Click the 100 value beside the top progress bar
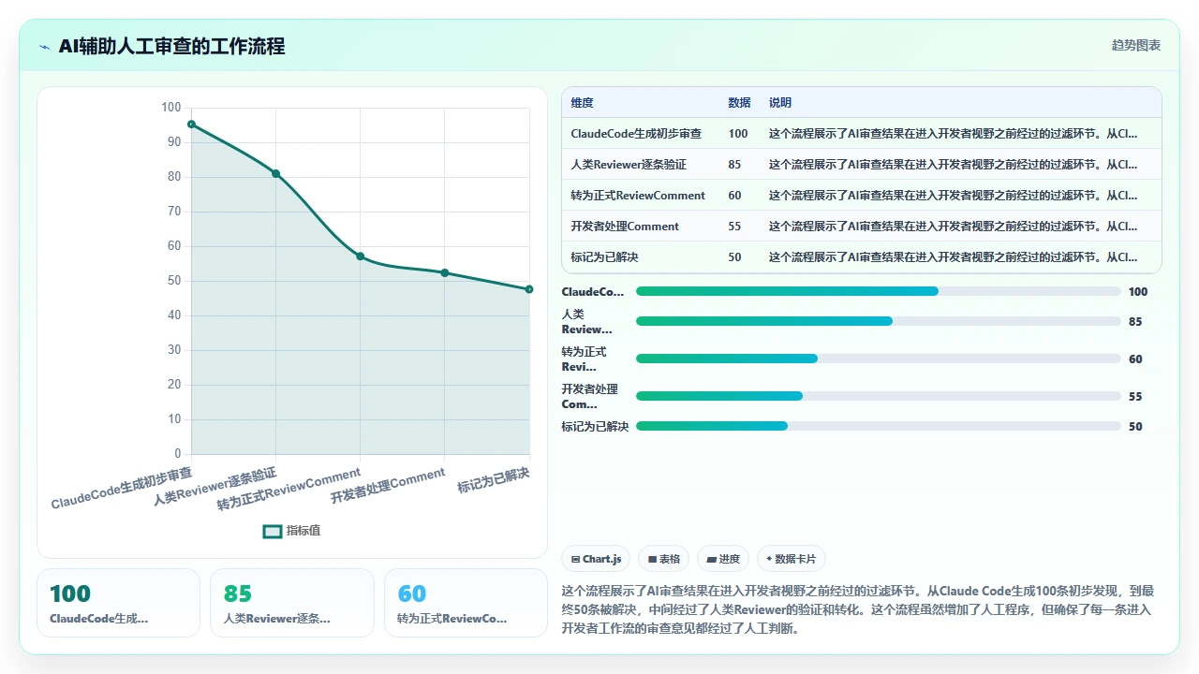 pyautogui.click(x=1138, y=291)
